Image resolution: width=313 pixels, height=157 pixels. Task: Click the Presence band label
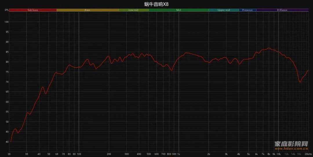pos(247,10)
